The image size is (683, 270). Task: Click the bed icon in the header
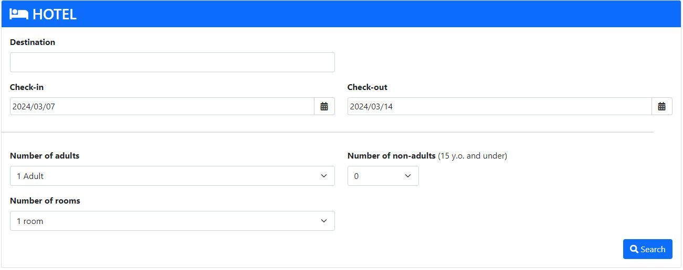pyautogui.click(x=19, y=14)
